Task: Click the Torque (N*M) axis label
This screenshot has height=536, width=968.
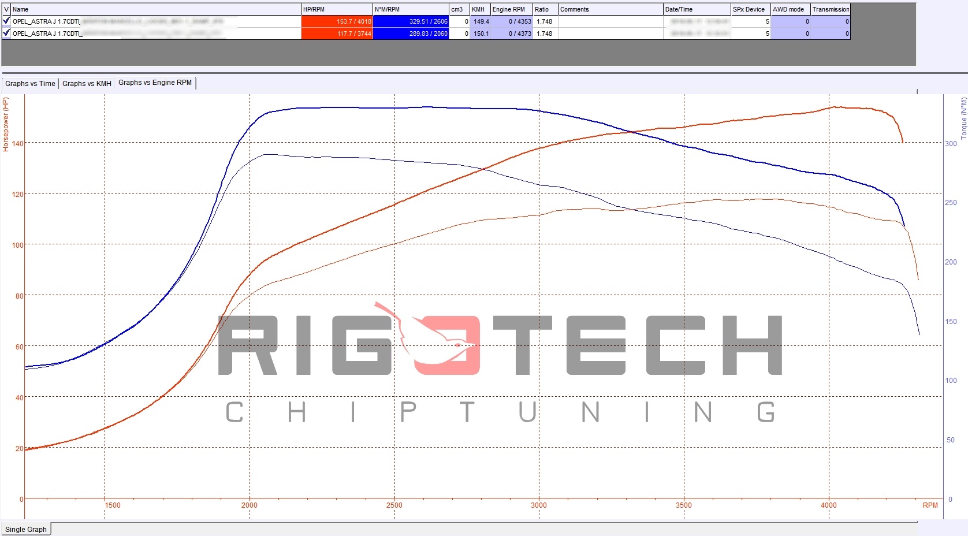Action: [963, 118]
